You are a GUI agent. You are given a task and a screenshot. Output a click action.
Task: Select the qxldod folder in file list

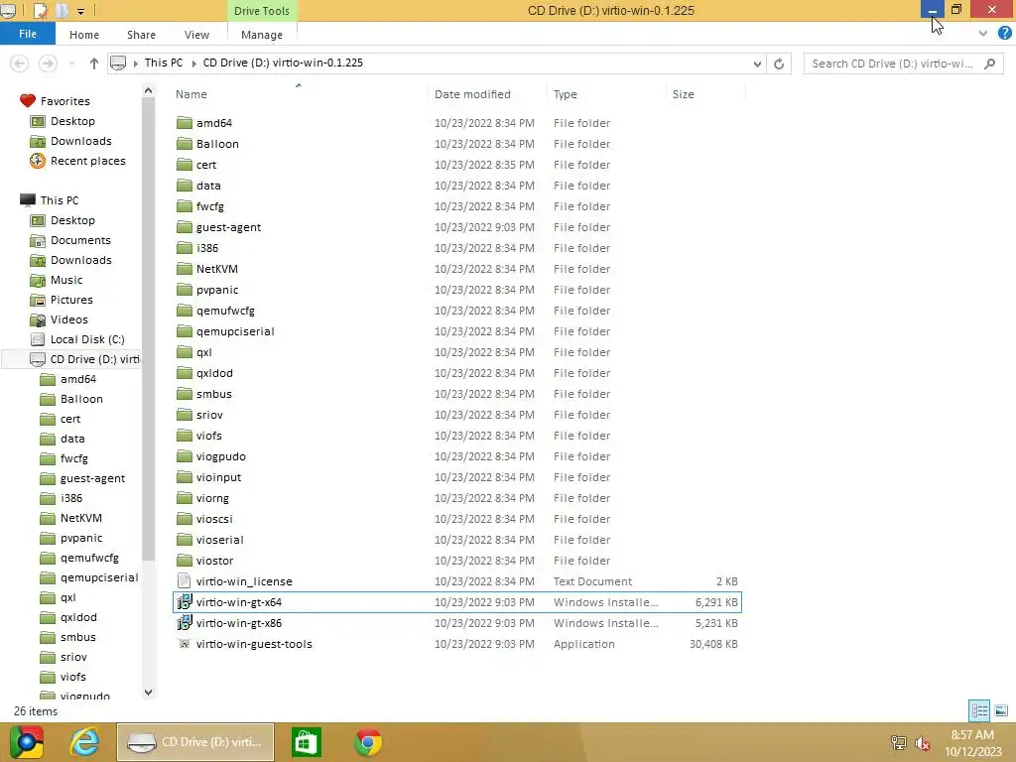tap(214, 373)
